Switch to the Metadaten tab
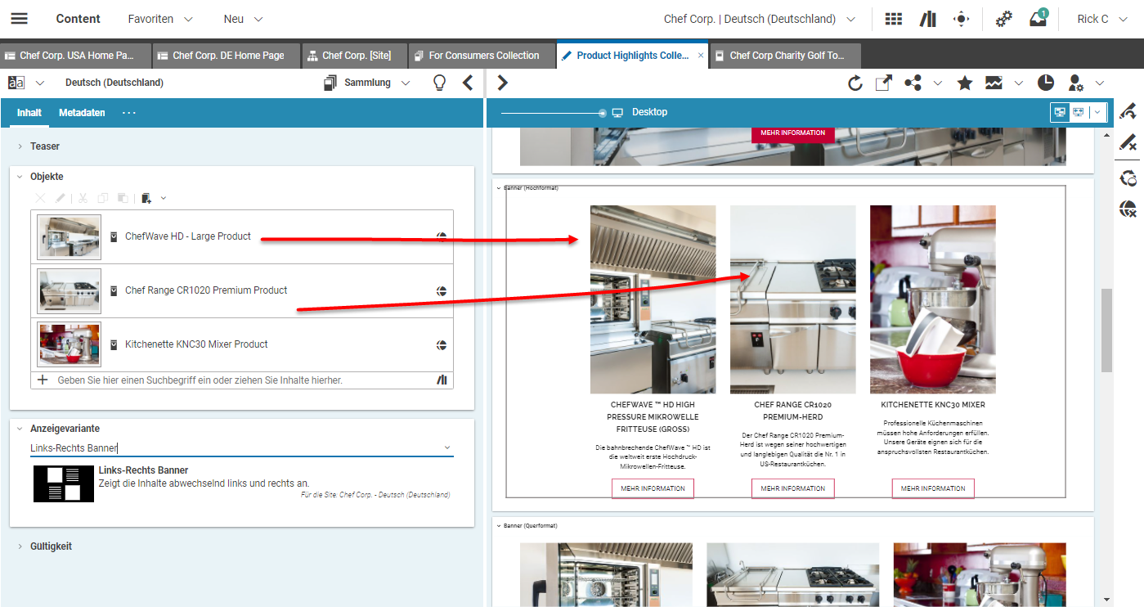This screenshot has width=1144, height=607. [x=82, y=113]
